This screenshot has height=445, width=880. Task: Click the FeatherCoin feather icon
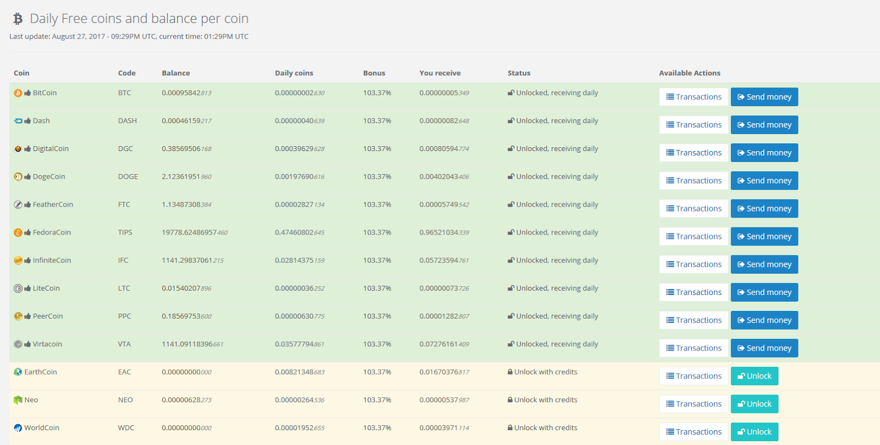pos(18,204)
